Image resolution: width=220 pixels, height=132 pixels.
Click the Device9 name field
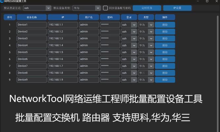click(32, 80)
